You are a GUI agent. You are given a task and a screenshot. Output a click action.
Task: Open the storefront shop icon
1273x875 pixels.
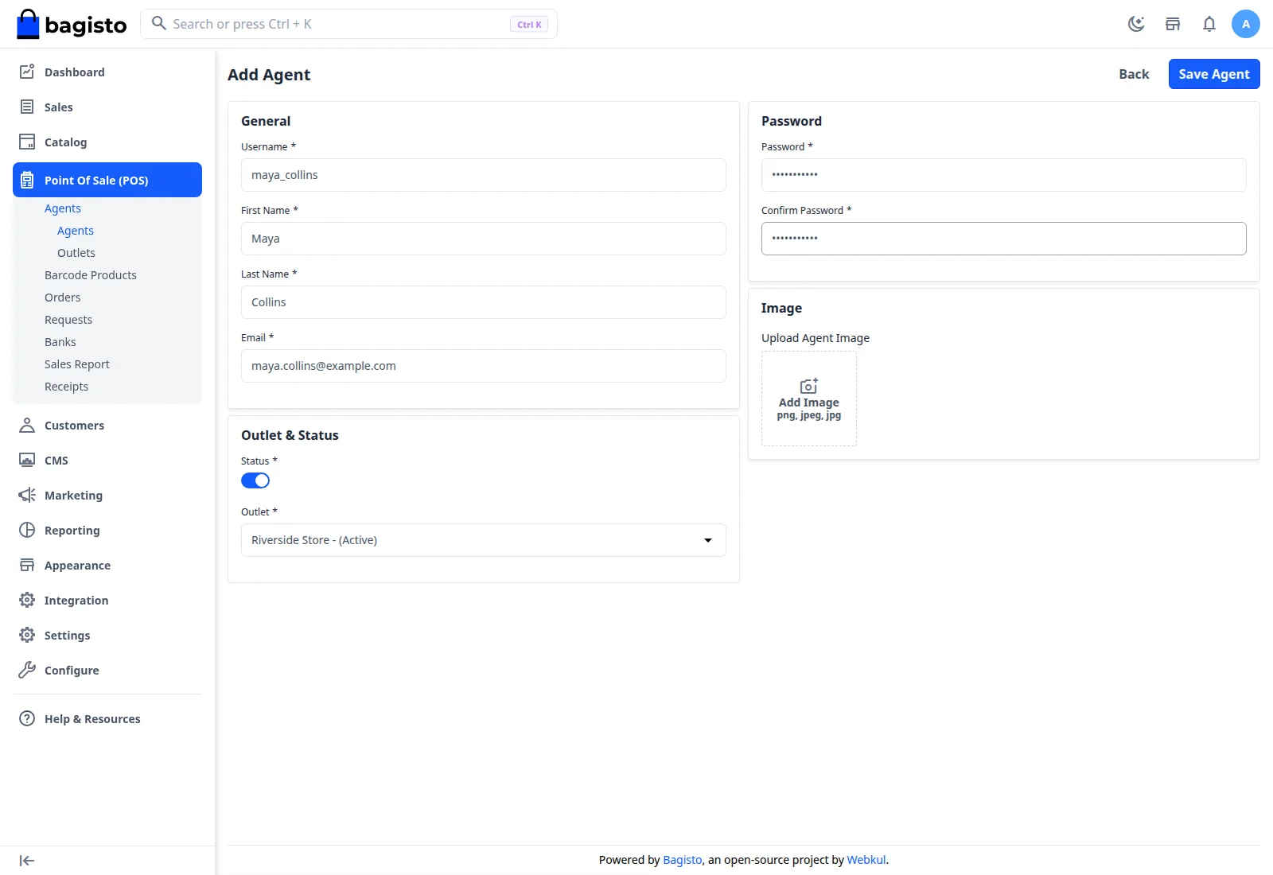(1173, 24)
